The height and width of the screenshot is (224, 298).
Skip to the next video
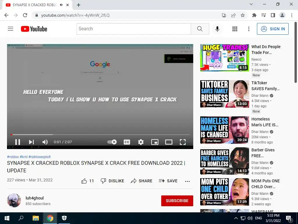pyautogui.click(x=31, y=142)
